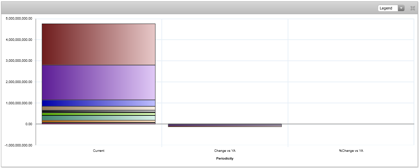Click the 3,000,000,000.00 y-axis label
This screenshot has width=419, height=168.
coord(19,61)
